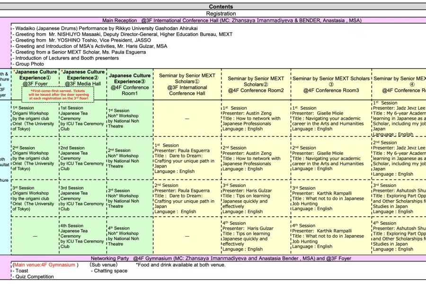Click Haris Gulzar's 3rd Session seminar cell
Viewport: 426px width, 284px height.
click(x=256, y=198)
